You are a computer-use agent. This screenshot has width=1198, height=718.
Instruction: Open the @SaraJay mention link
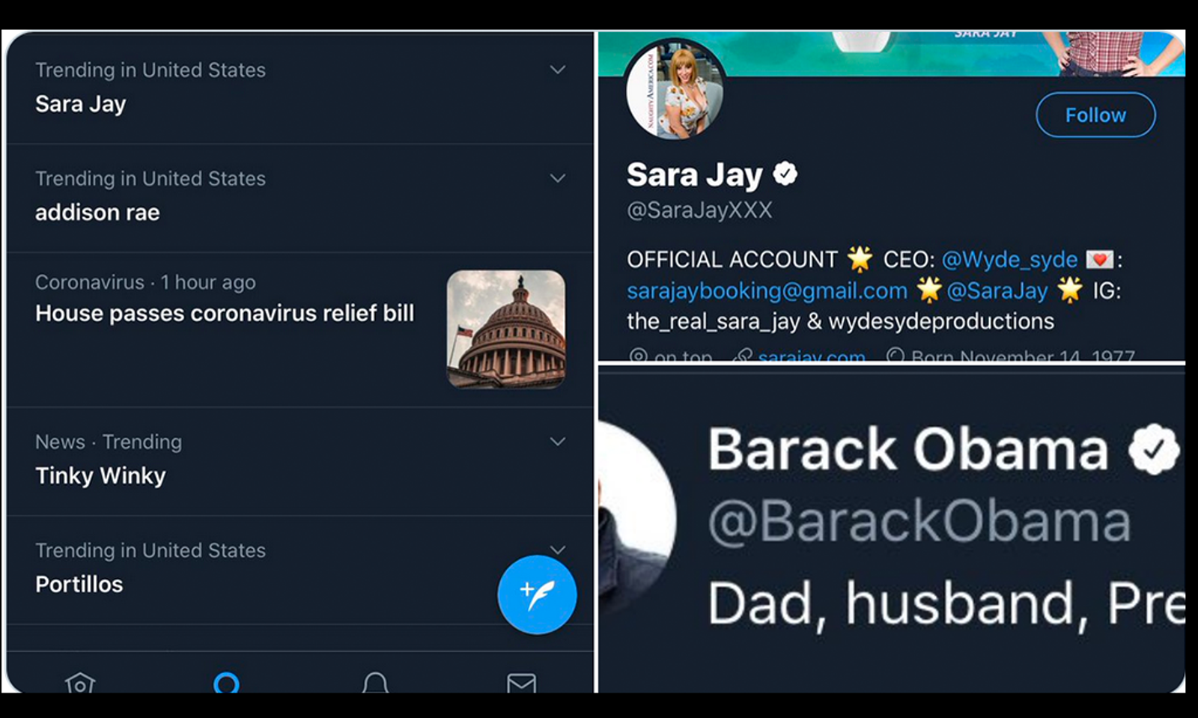point(997,290)
